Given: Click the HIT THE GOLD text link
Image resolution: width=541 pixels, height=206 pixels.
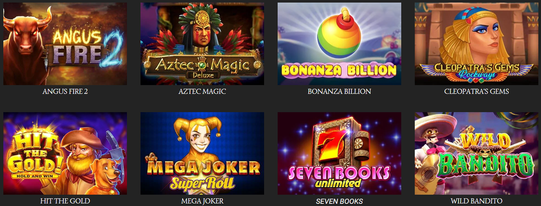Looking at the screenshot, I should click(65, 201).
